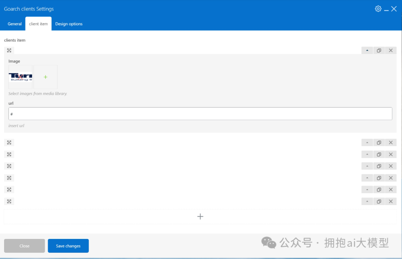
Task: Save changes to the clients settings
Action: pyautogui.click(x=68, y=246)
